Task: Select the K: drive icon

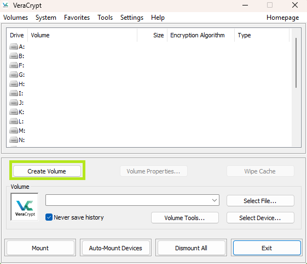Action: [14, 112]
